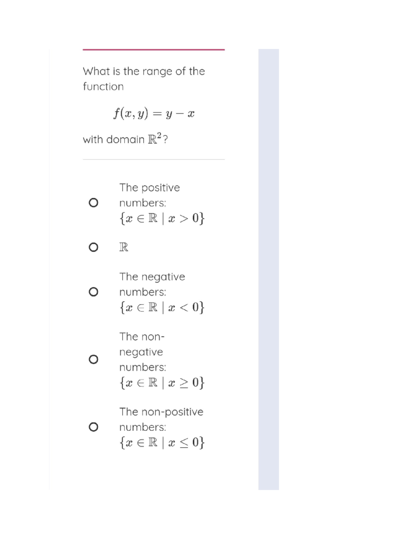
Task: Click the set notation {x ∈ R | x < 0}
Action: click(x=162, y=307)
